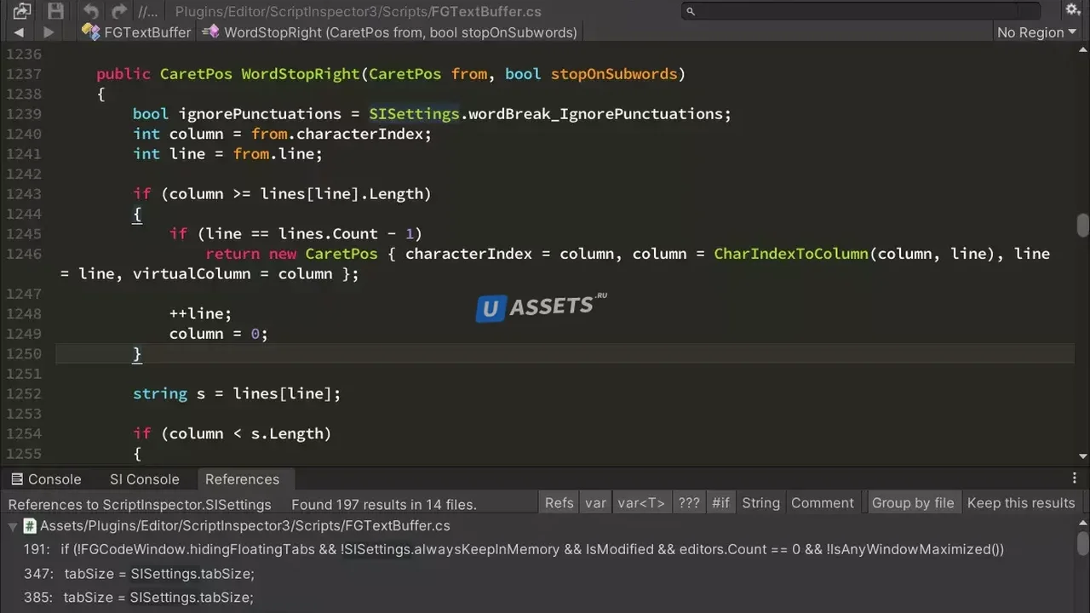Click the WordStopRight method icon
Screen dimensions: 1090x613
click(209, 32)
